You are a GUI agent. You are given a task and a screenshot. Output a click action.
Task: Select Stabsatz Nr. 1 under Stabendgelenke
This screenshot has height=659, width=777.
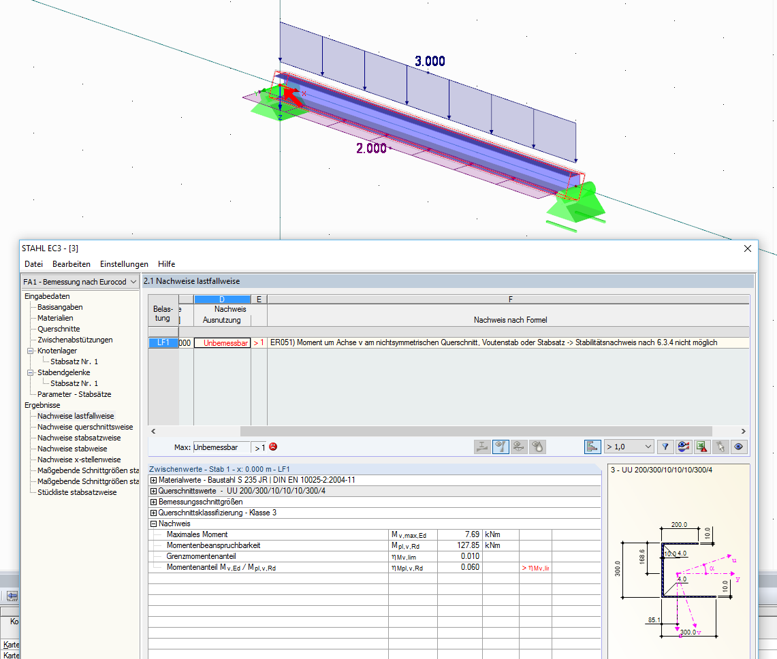[x=74, y=383]
